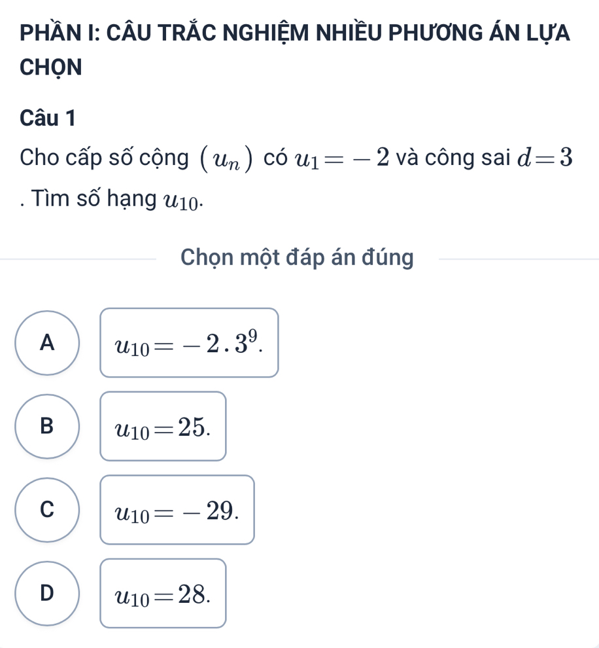Mark the circle labeled D
The height and width of the screenshot is (648, 599).
(x=46, y=592)
